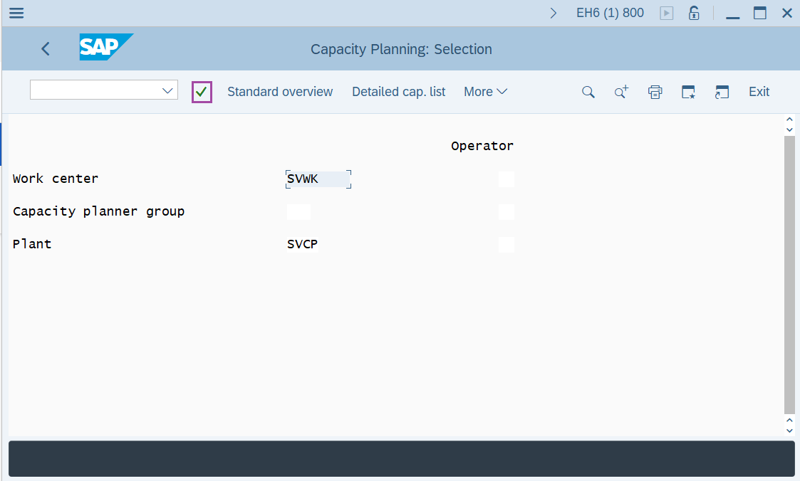
Task: Expand the More menu
Action: tap(485, 92)
